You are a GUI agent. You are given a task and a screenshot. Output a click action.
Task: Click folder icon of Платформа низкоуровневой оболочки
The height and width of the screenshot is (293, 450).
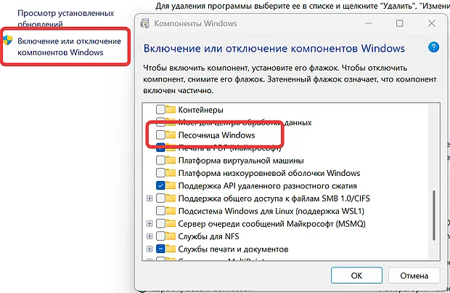tap(171, 173)
